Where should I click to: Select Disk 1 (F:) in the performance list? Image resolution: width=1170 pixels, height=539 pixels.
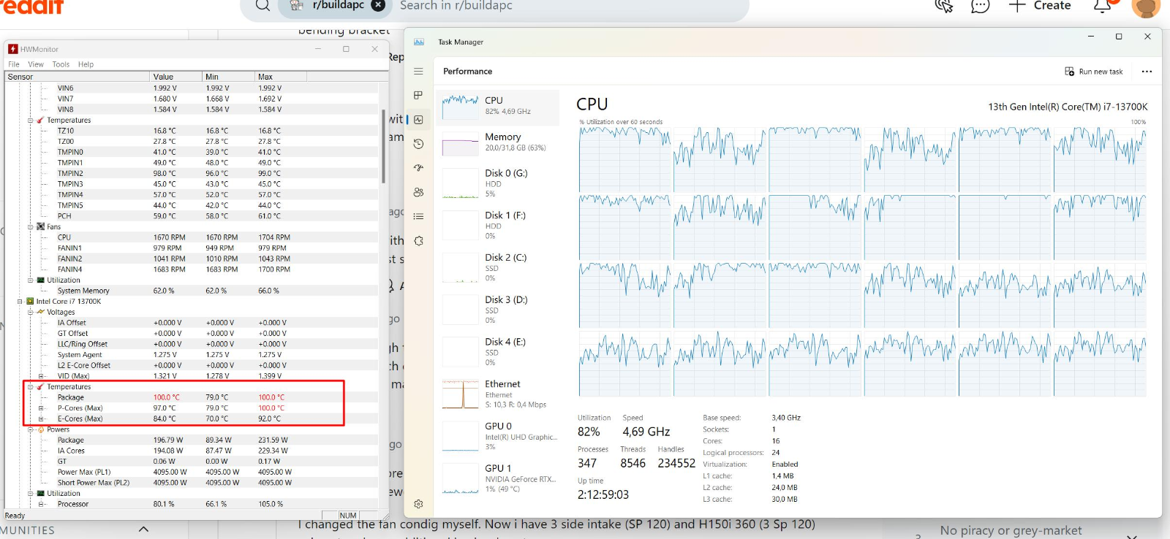click(x=499, y=226)
